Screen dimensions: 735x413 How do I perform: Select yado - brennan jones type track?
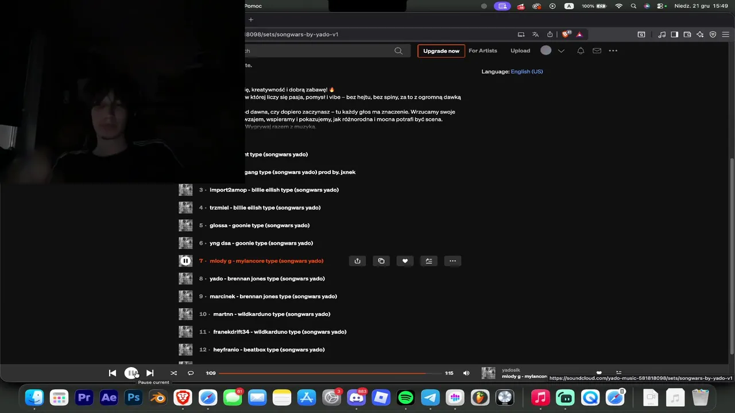(x=267, y=279)
